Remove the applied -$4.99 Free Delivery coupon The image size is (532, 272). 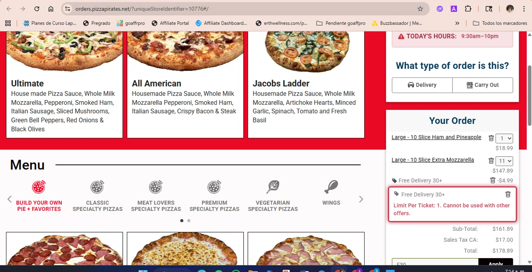click(x=493, y=180)
